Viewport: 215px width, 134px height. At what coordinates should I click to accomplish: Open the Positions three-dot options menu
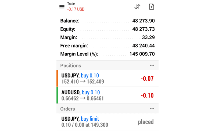pyautogui.click(x=152, y=65)
